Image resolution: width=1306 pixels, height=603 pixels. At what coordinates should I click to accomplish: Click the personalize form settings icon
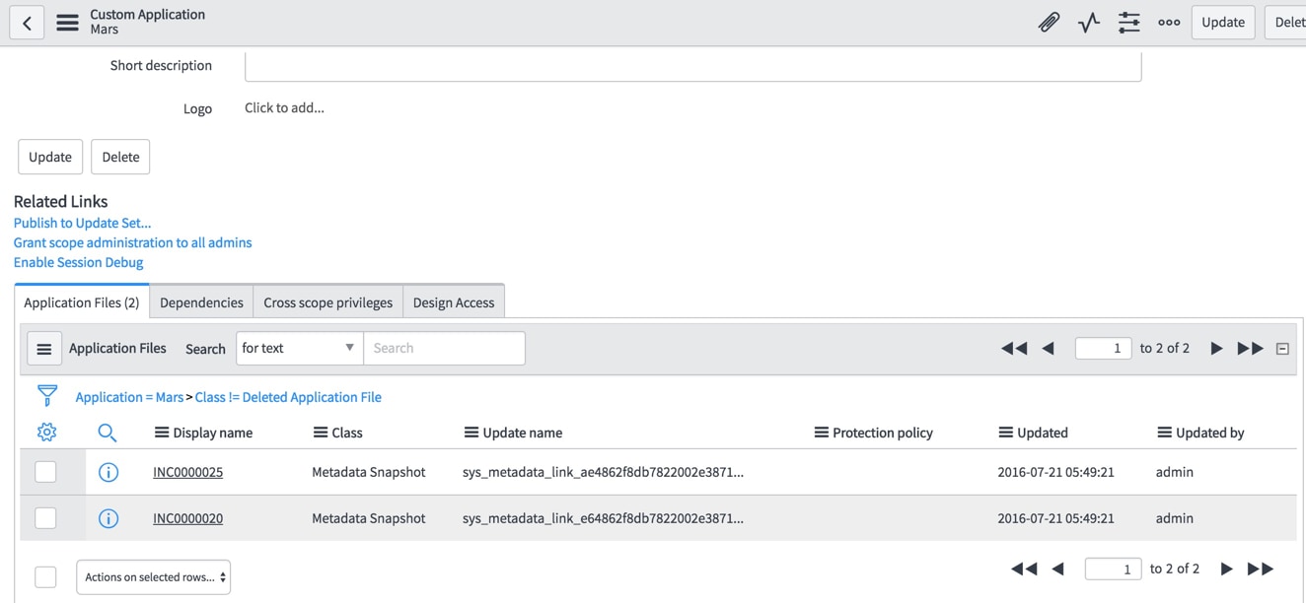click(x=1128, y=23)
